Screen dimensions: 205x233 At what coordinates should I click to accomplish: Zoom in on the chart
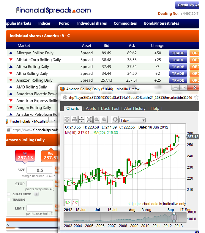(104, 120)
